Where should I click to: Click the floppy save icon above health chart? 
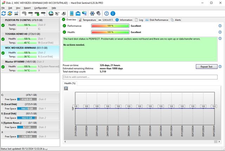pos(66,88)
